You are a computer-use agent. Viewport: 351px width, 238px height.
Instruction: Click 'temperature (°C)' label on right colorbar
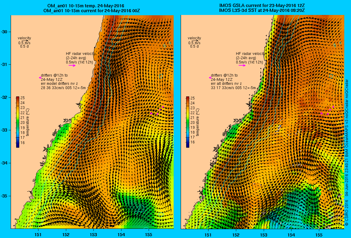197,122
